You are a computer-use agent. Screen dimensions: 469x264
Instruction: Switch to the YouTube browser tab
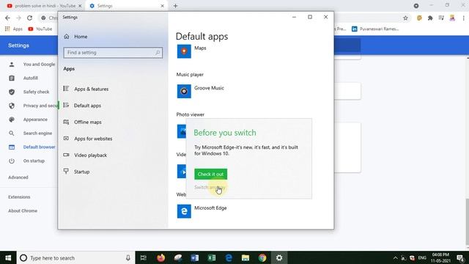coord(45,6)
